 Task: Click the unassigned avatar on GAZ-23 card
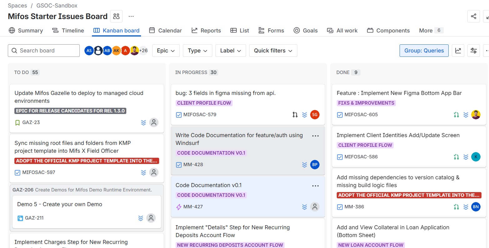click(x=154, y=122)
